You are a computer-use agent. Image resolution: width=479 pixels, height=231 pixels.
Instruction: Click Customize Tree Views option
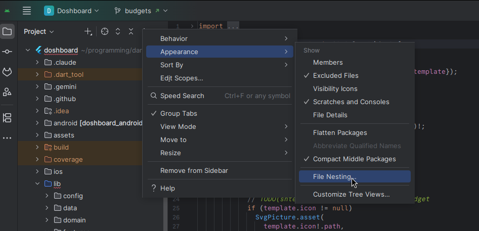tap(351, 194)
